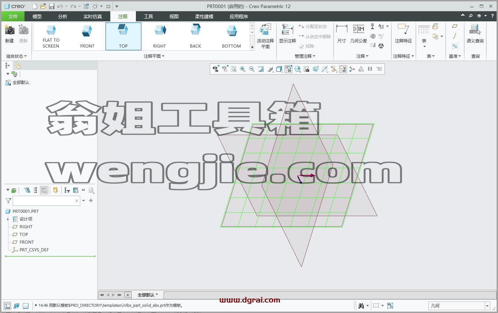Toggle the tree columns display button

point(44,190)
